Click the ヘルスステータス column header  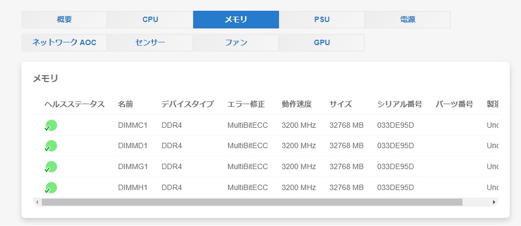(x=75, y=104)
